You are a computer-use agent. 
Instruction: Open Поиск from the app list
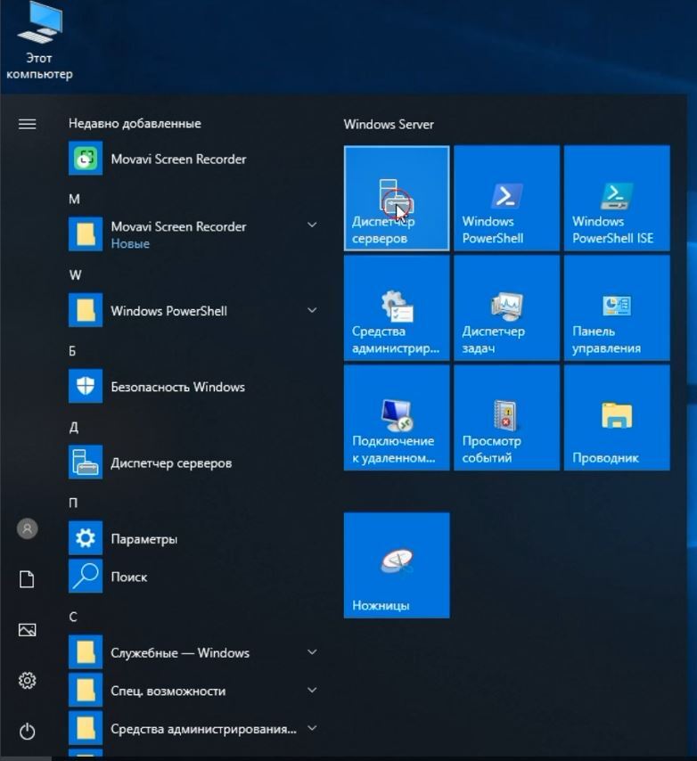(194, 576)
